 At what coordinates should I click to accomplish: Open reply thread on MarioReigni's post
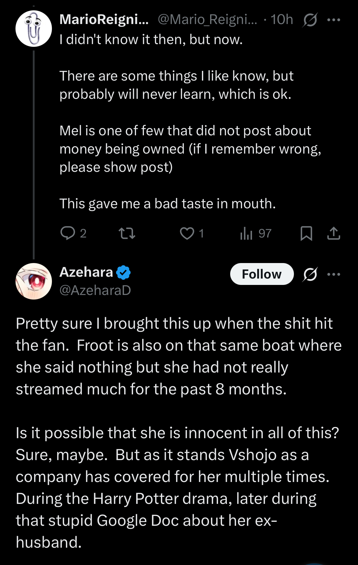[68, 233]
